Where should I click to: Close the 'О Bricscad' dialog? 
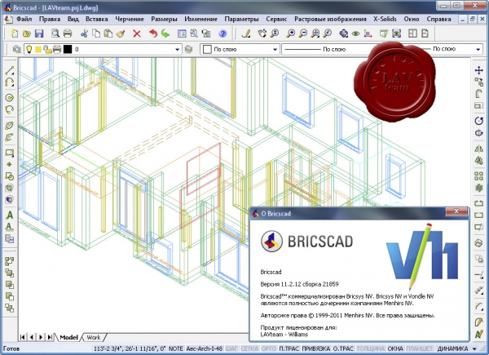pos(456,211)
